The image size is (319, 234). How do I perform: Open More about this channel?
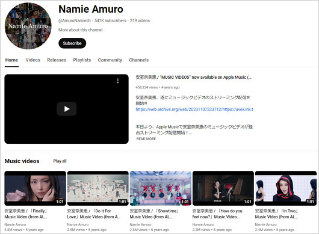pos(81,30)
